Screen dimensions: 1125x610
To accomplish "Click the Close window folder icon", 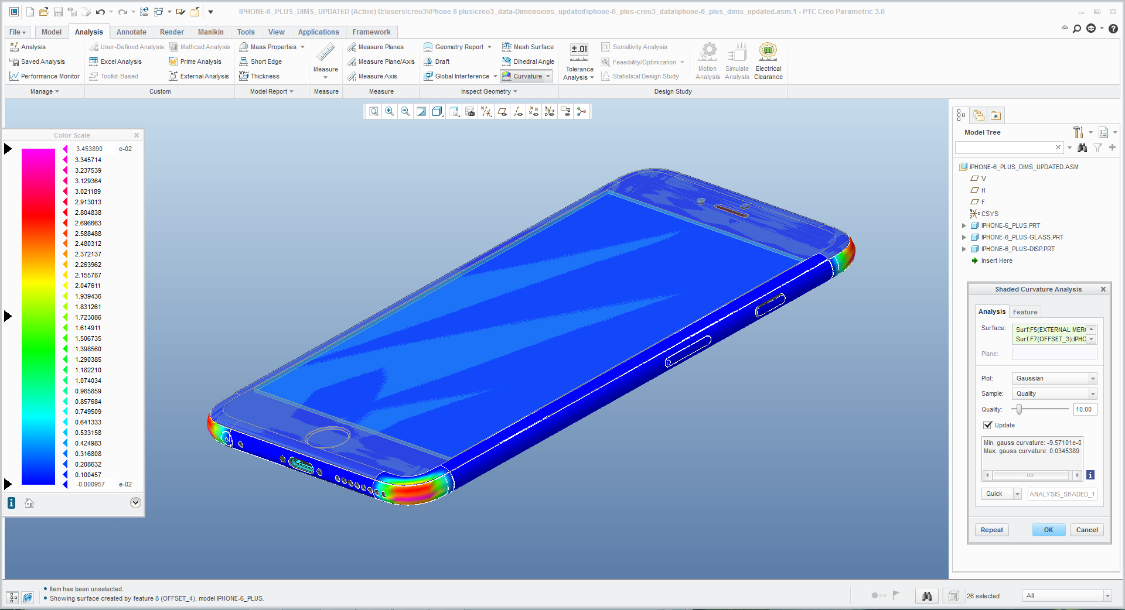I will 195,12.
